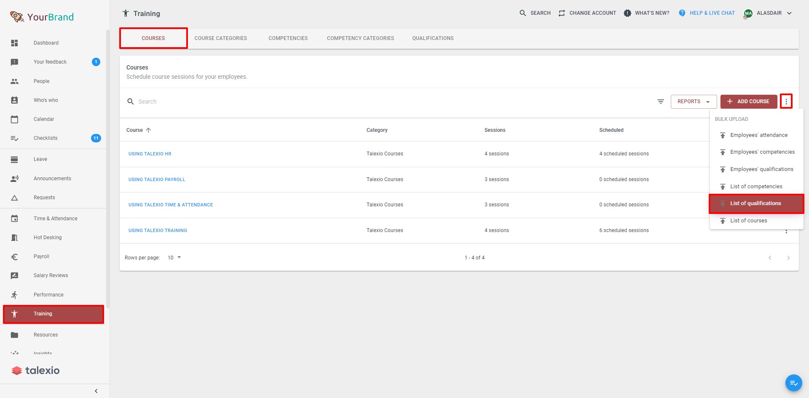Select List of courses bulk upload
The width and height of the screenshot is (809, 398).
point(757,221)
